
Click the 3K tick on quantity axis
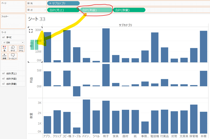[40, 103]
